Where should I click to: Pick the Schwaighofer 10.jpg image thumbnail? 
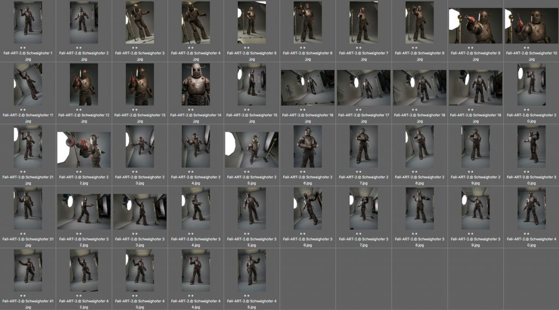pos(531,26)
